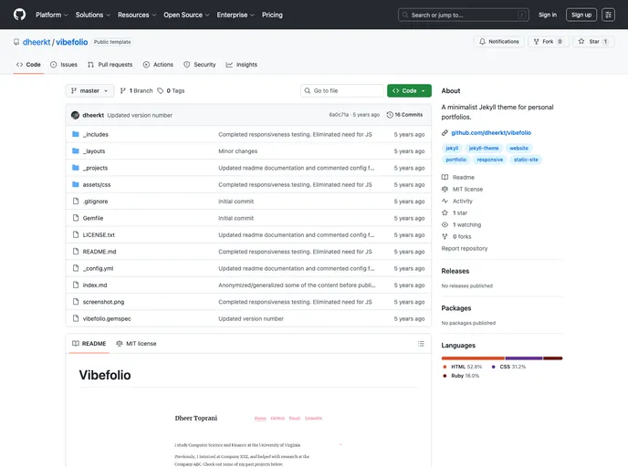Click the GitHub logo icon
The width and height of the screenshot is (628, 467).
click(x=19, y=15)
